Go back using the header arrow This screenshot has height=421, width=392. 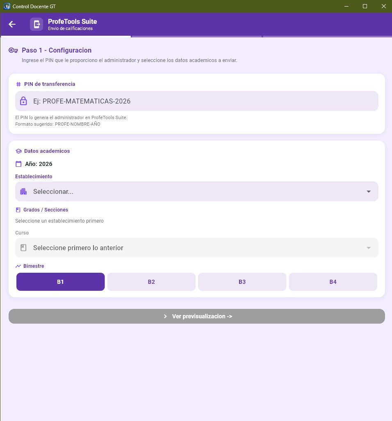click(12, 24)
